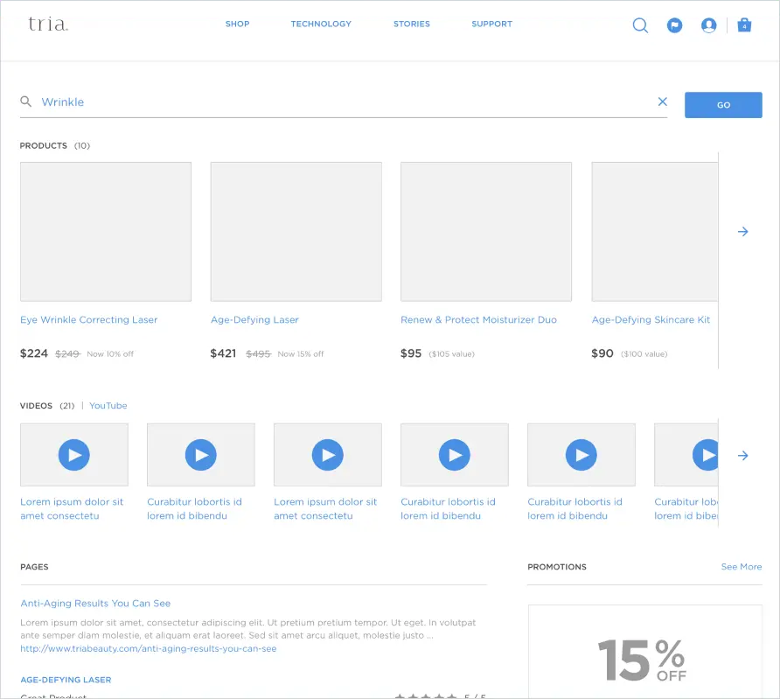The width and height of the screenshot is (780, 699).
Task: Play the fourth video in the Videos row
Action: 455,455
